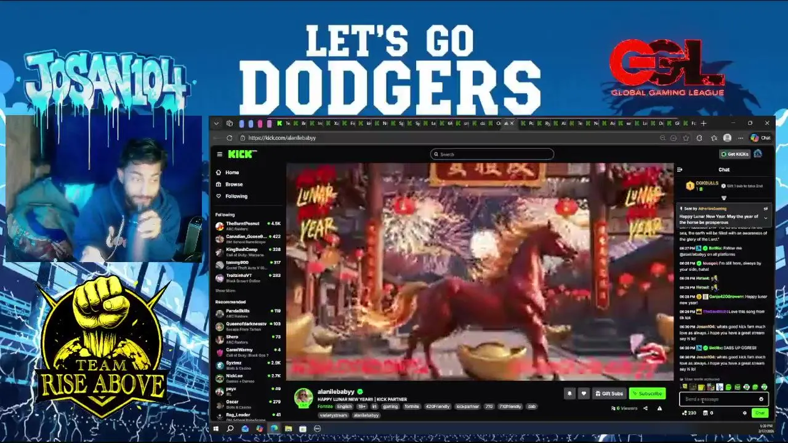Viewport: 788px width, 443px height.
Task: Open a new browser tab
Action: [x=704, y=123]
